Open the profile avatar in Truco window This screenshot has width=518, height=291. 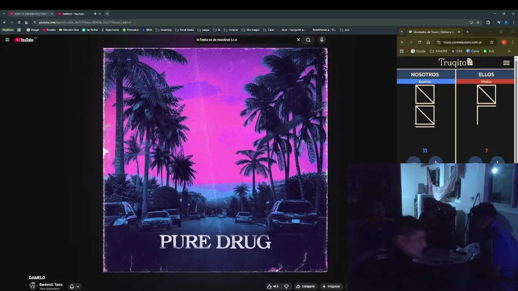504,42
